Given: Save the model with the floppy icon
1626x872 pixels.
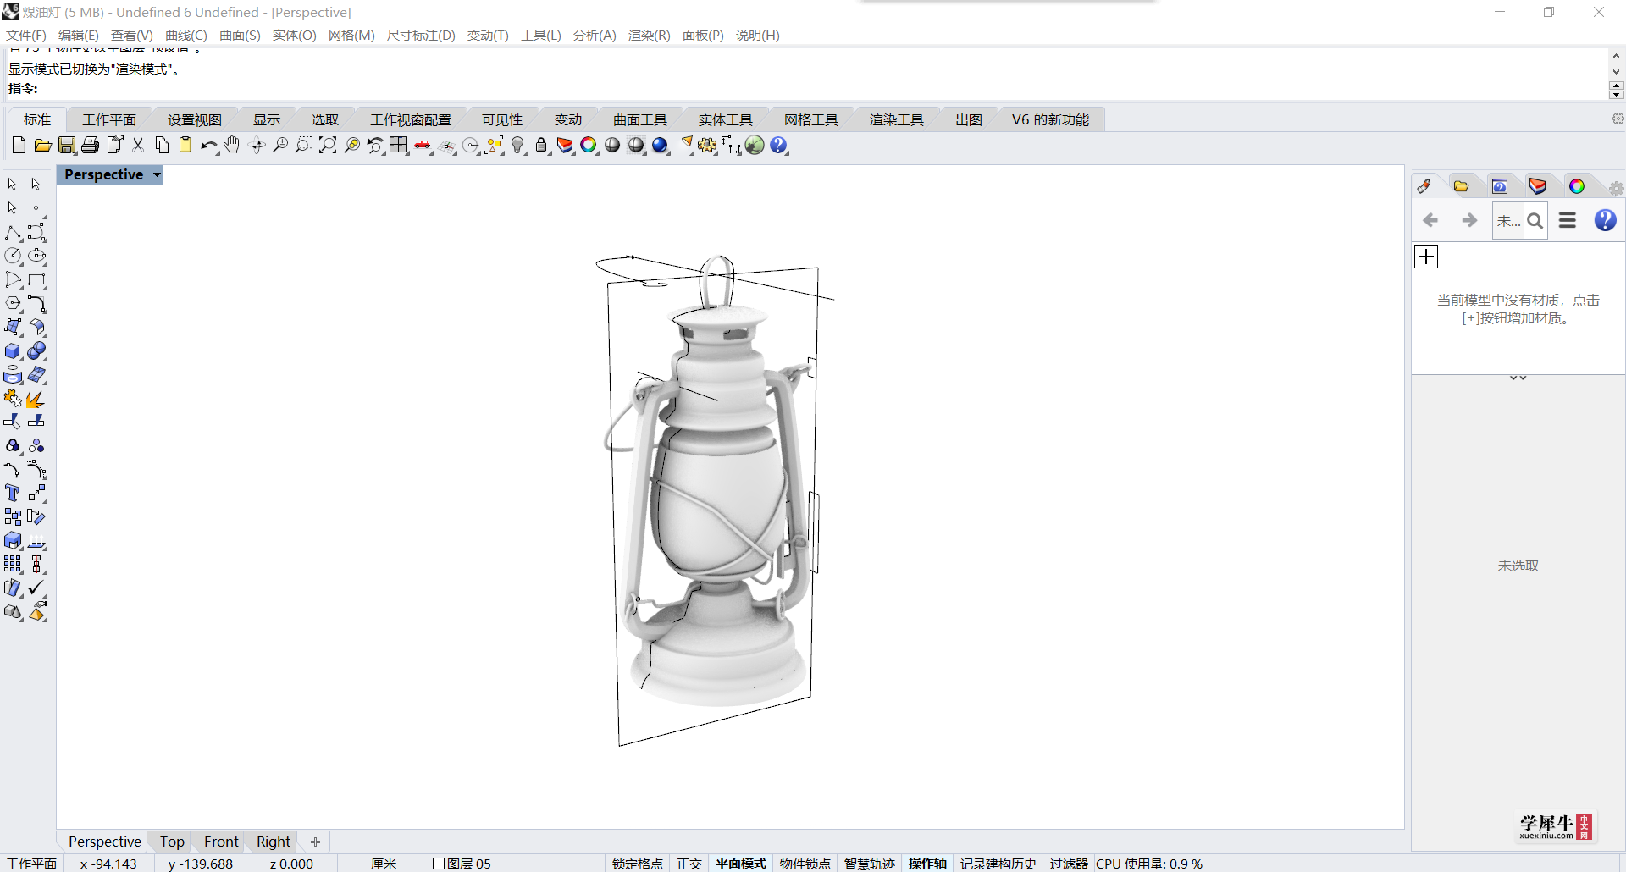Looking at the screenshot, I should (x=67, y=146).
